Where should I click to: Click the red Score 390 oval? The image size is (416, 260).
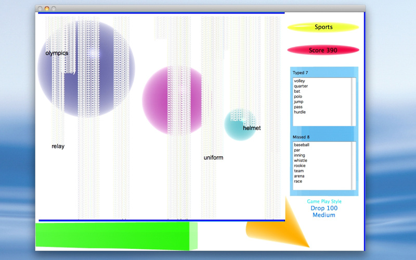[x=323, y=50]
